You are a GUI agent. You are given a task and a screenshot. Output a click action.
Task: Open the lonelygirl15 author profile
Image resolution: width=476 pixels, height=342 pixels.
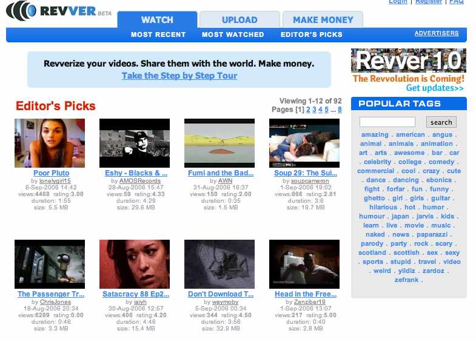55,181
